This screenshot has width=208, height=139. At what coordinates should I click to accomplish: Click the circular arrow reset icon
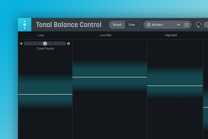coord(199,25)
